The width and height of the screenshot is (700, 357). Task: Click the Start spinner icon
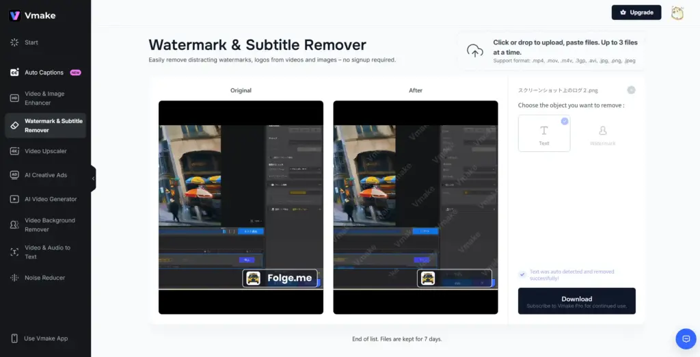14,42
